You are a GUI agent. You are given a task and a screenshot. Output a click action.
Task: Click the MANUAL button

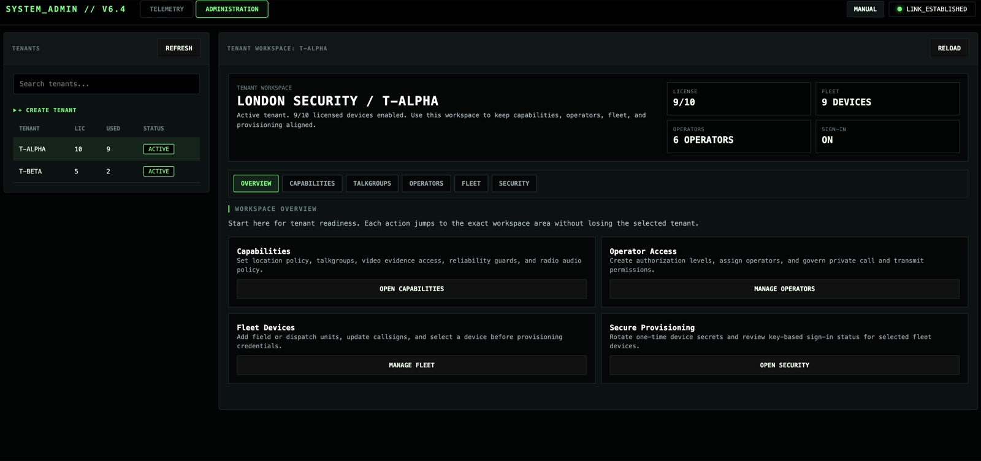(865, 9)
